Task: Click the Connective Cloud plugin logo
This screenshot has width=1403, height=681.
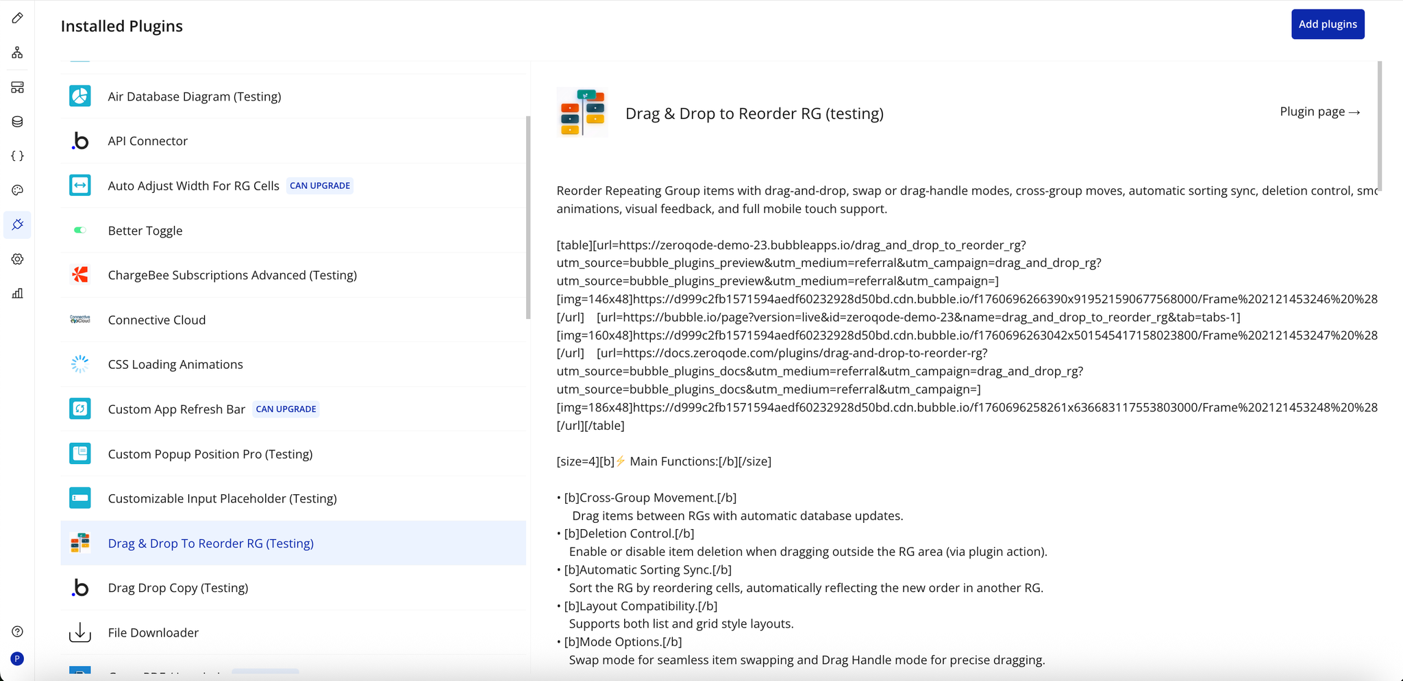Action: point(80,320)
